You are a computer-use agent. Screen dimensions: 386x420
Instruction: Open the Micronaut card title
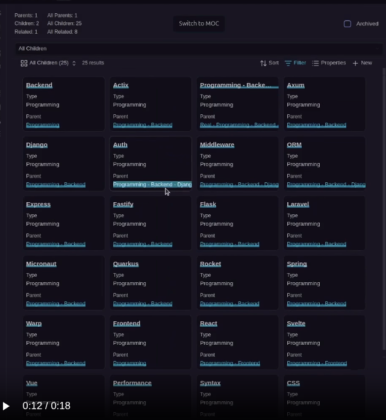tap(42, 264)
